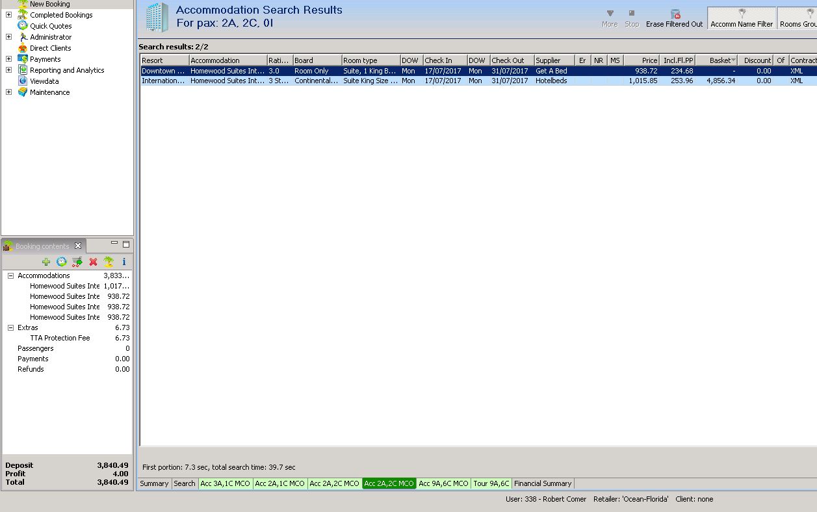Click the clock quote icon in Booking contents toolbar

click(x=62, y=262)
